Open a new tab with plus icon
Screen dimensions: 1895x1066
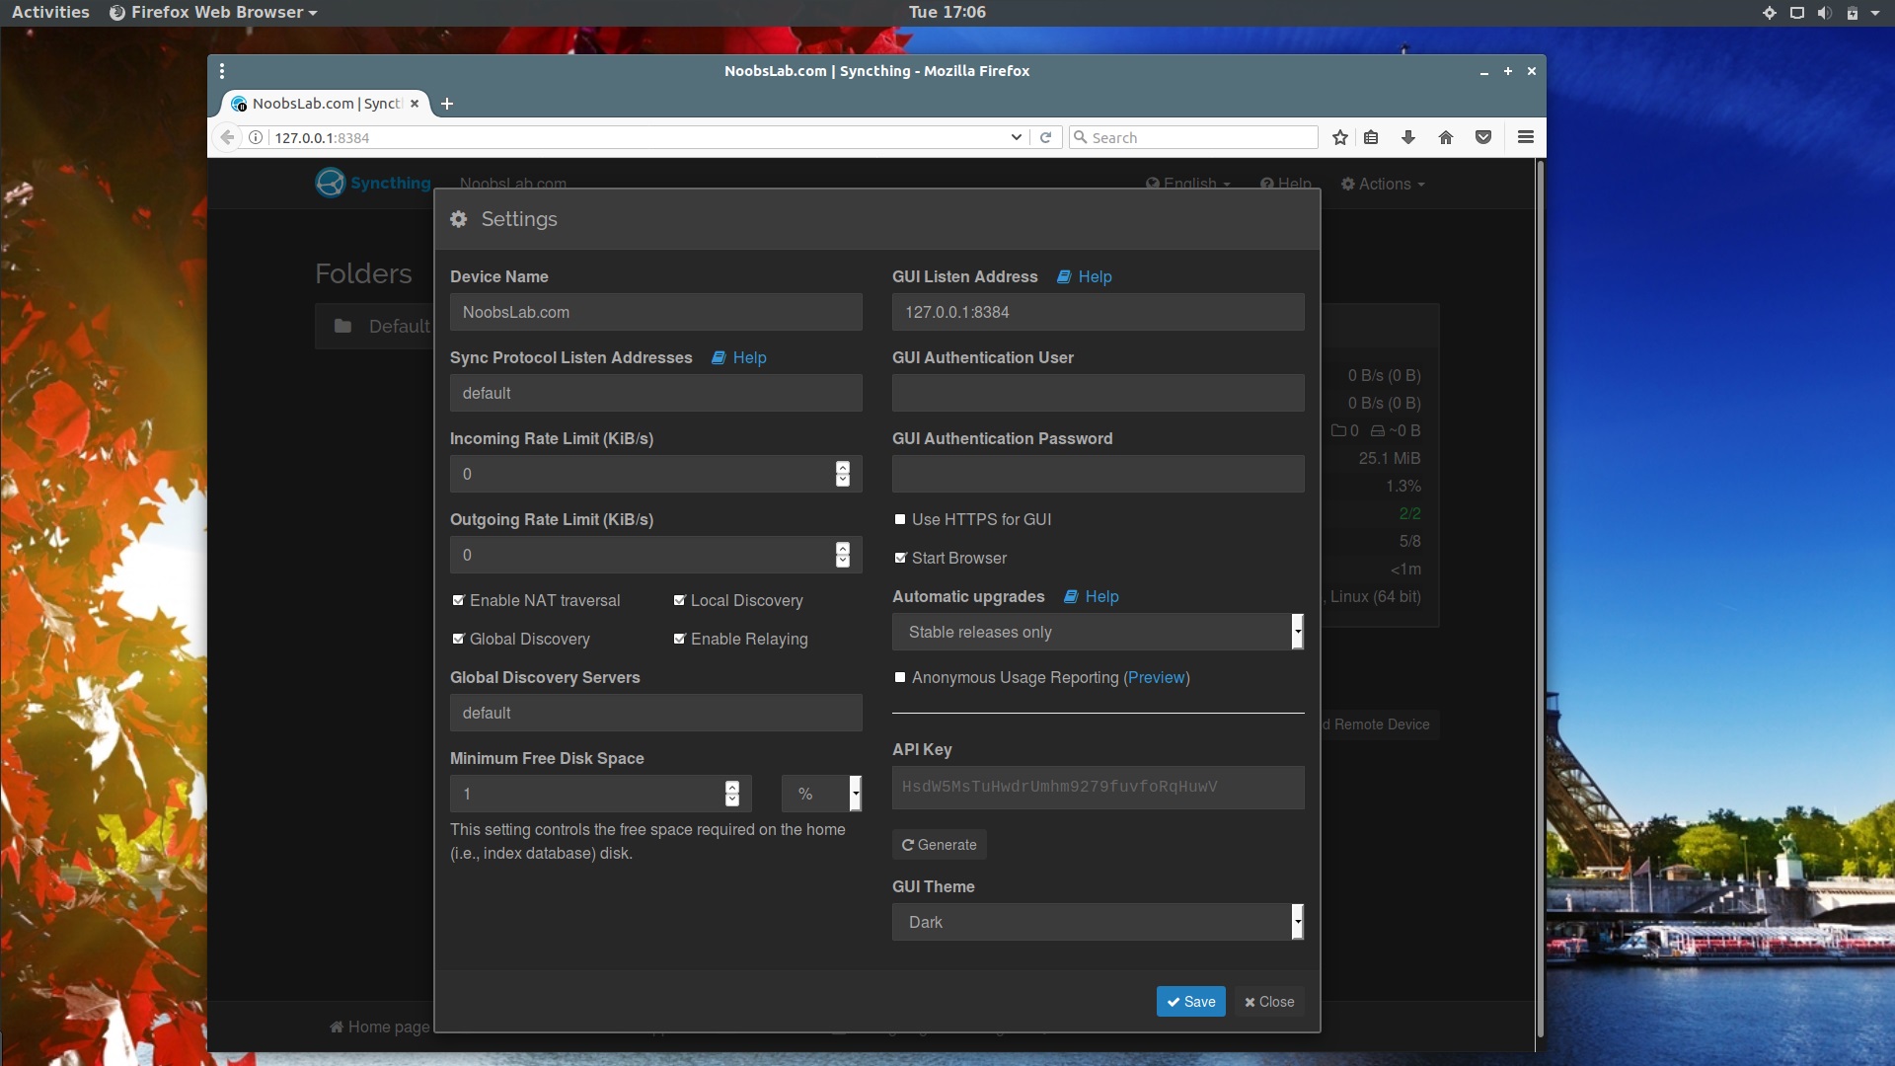(447, 104)
